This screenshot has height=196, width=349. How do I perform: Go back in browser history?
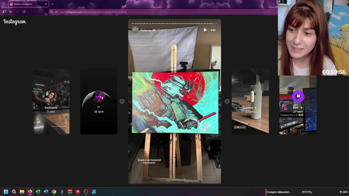click(x=11, y=12)
